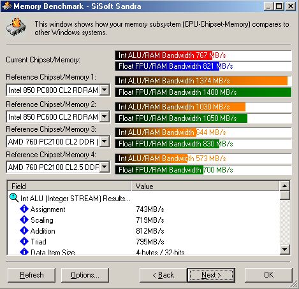Open the Options... dialog
This screenshot has height=289, width=299.
click(x=85, y=275)
